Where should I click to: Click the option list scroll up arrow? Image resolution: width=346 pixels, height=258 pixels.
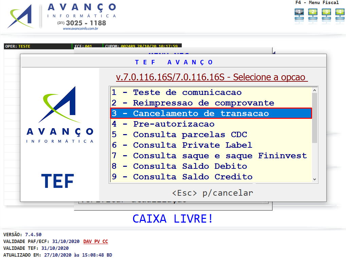(315, 90)
